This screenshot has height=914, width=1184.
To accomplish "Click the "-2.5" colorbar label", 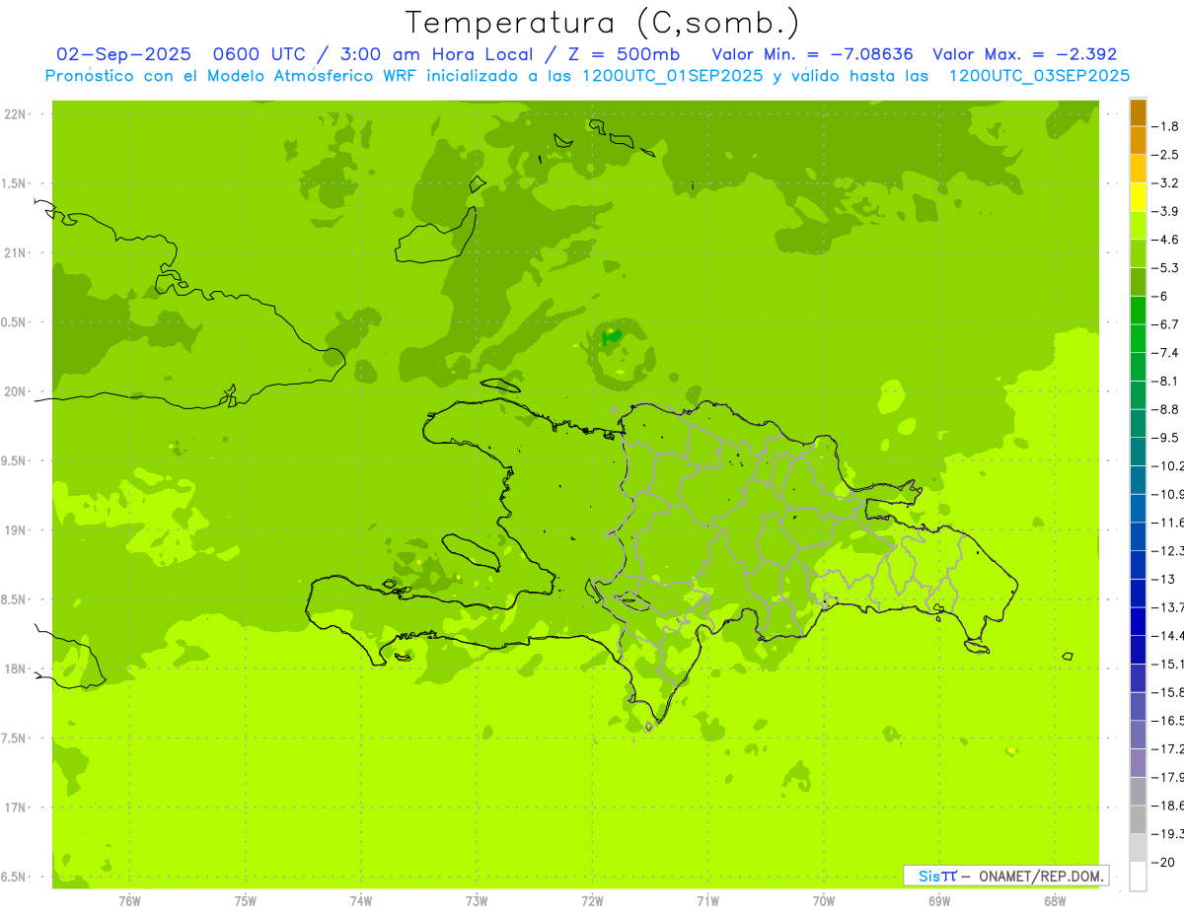I will 1167,155.
